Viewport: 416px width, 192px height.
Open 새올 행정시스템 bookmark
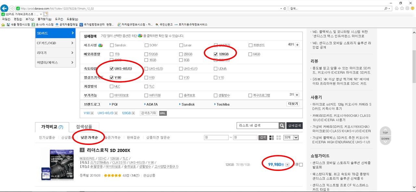[18, 24]
